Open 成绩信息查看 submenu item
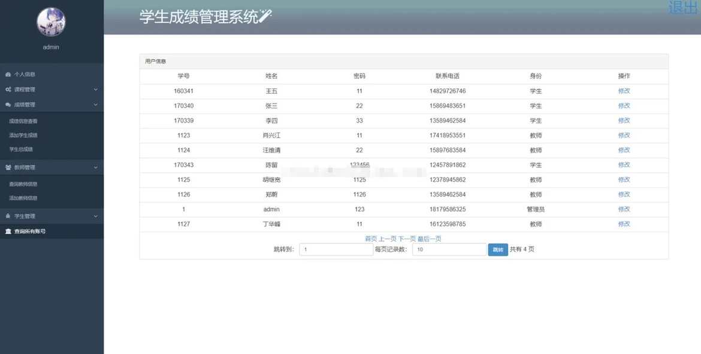This screenshot has height=354, width=701. pos(23,121)
